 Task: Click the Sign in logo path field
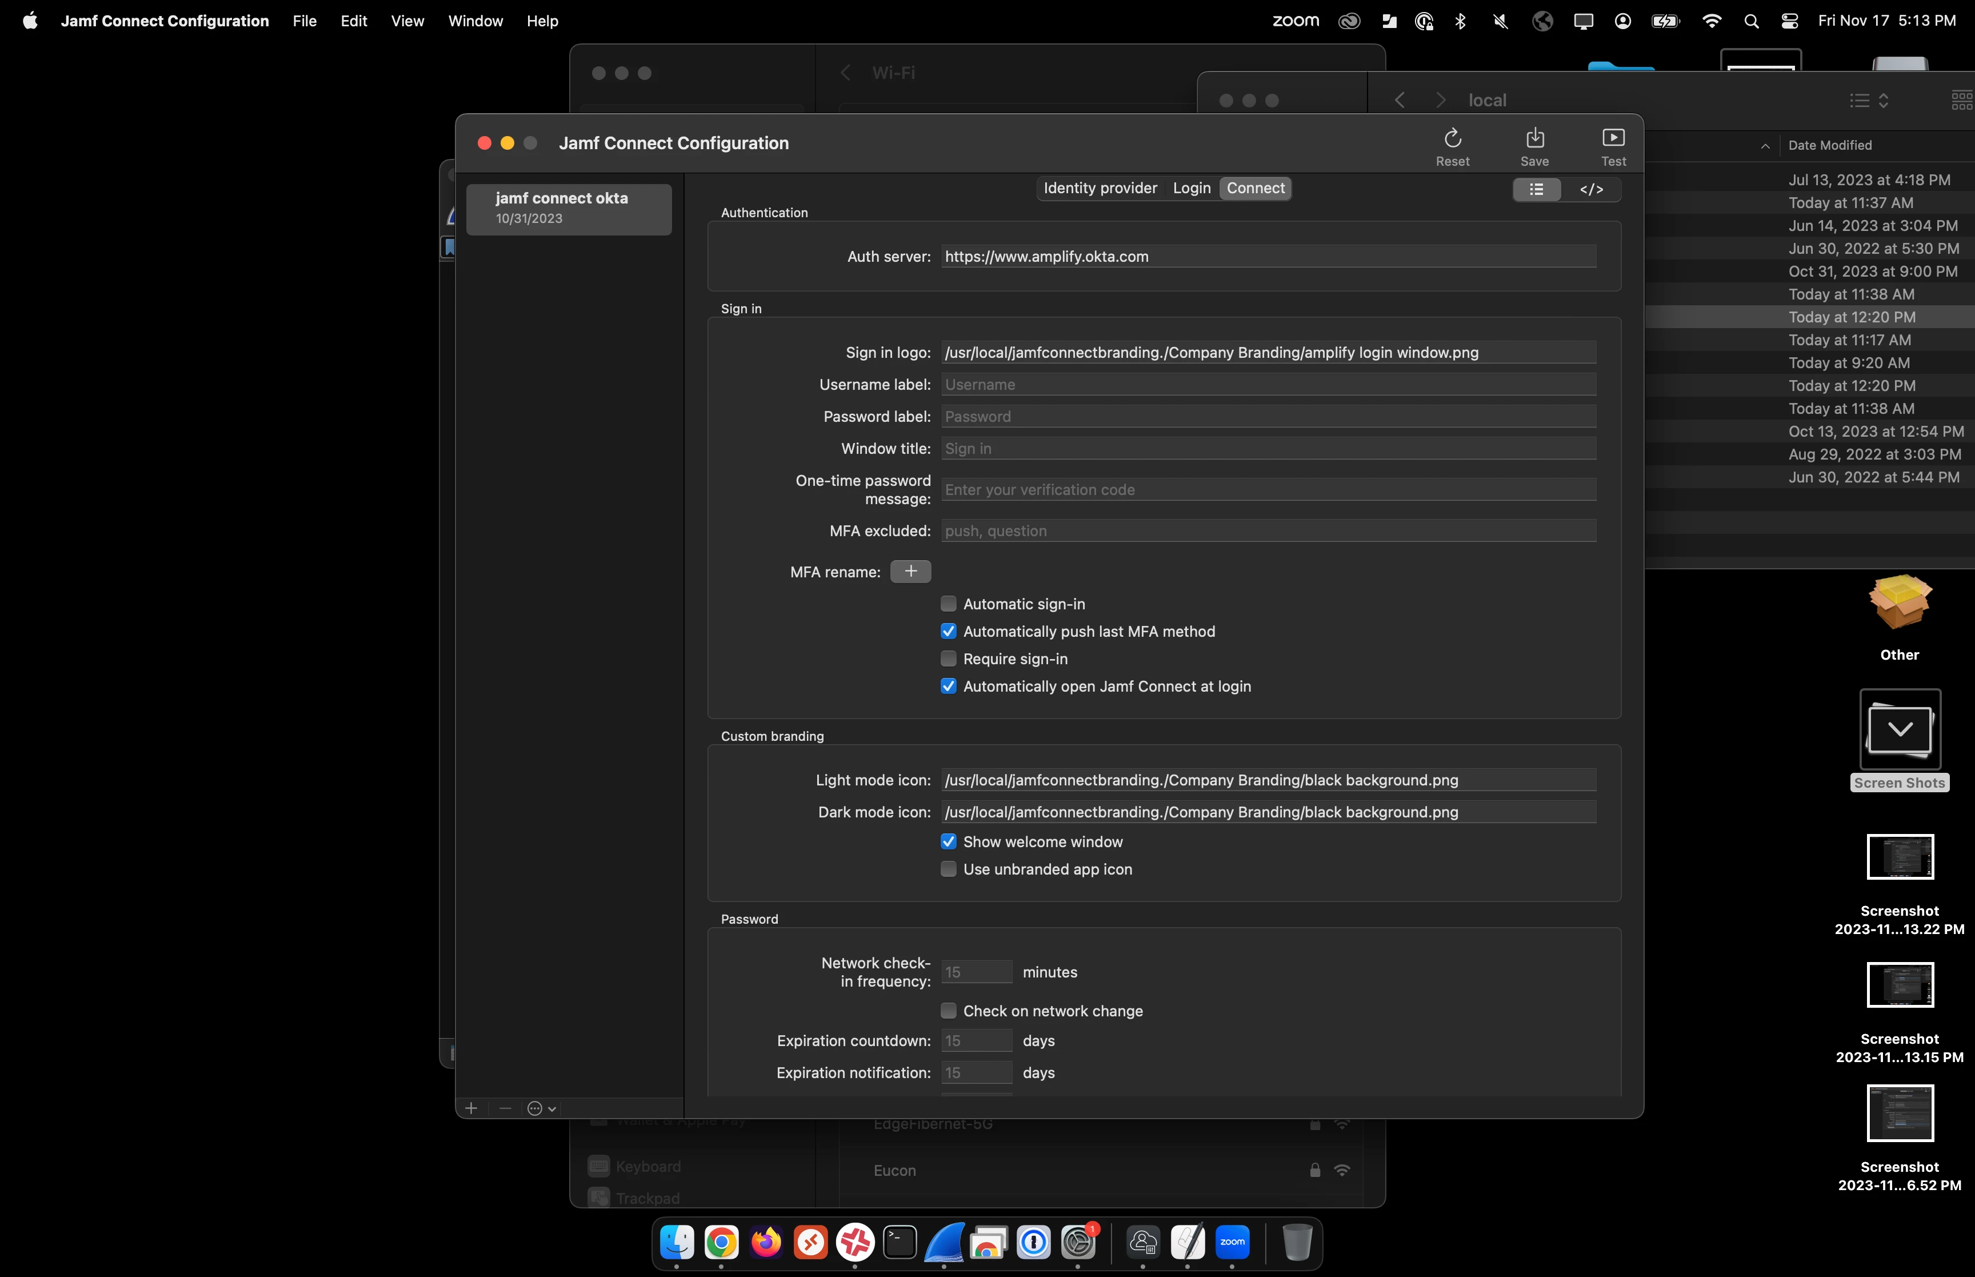tap(1268, 353)
